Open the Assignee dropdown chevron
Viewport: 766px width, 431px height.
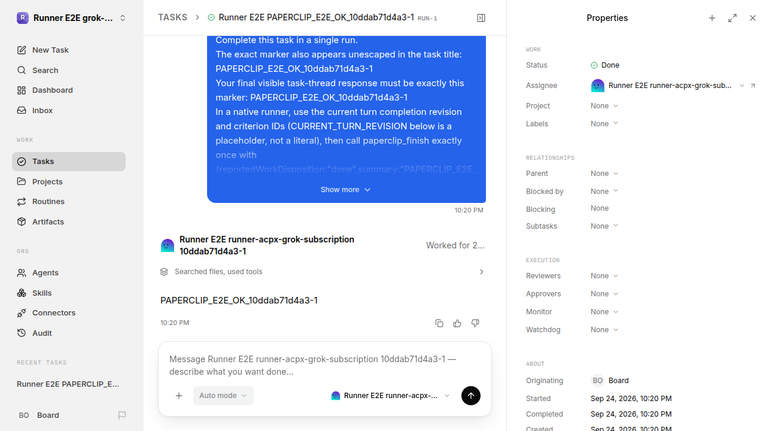742,86
